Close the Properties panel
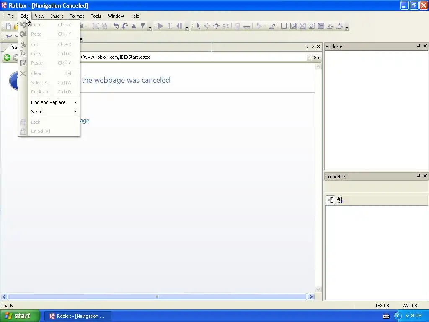Image resolution: width=429 pixels, height=322 pixels. [x=425, y=176]
